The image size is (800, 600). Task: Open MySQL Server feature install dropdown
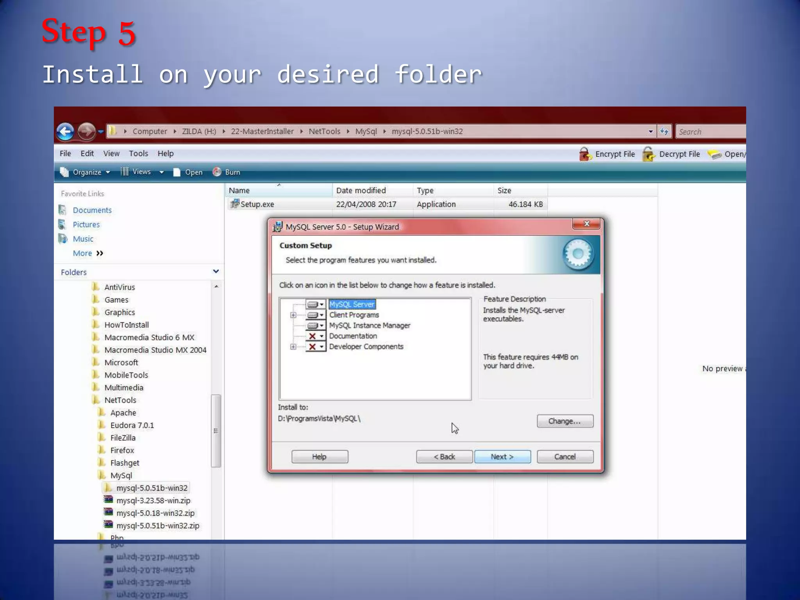pyautogui.click(x=316, y=304)
